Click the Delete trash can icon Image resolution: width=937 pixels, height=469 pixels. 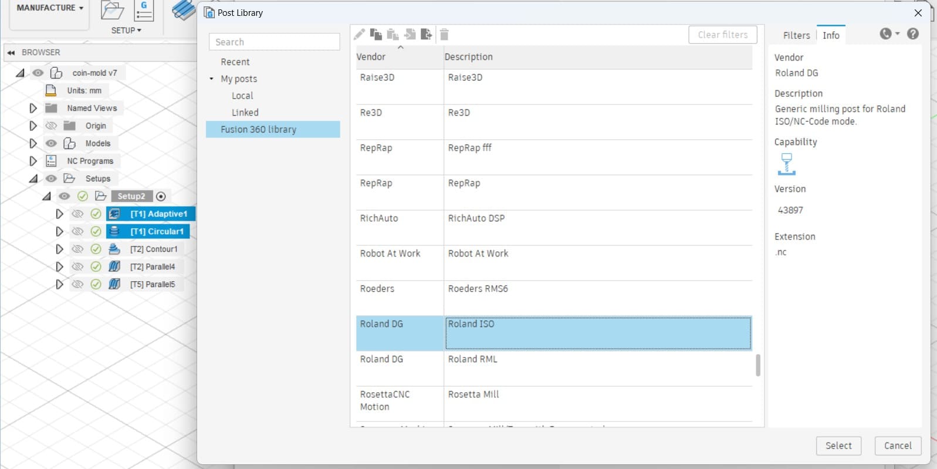(x=444, y=35)
